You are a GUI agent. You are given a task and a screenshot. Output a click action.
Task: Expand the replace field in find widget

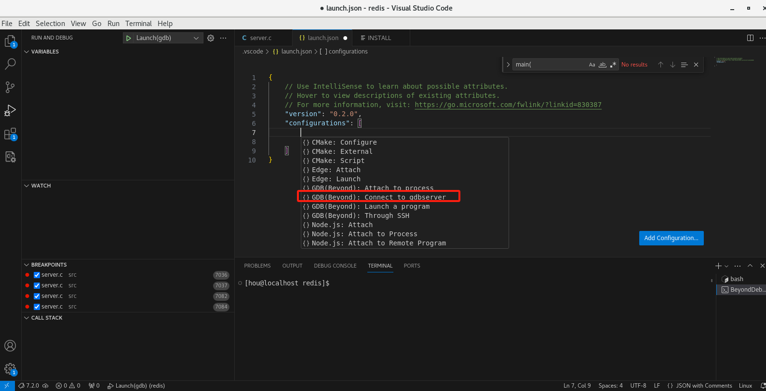508,65
